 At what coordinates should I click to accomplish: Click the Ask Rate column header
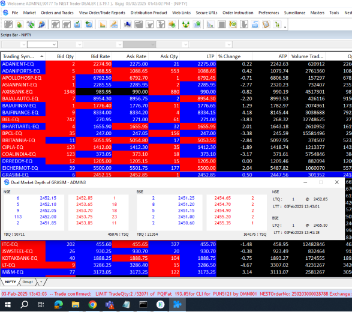click(130, 56)
